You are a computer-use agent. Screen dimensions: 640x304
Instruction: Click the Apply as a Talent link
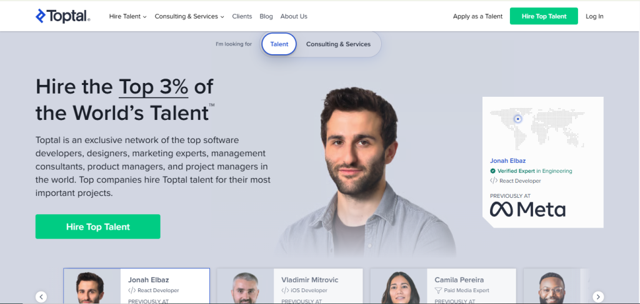tap(477, 16)
